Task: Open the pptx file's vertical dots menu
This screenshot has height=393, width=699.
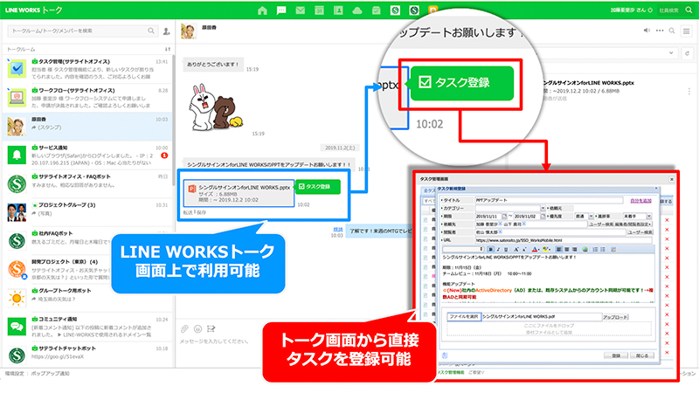Action: tap(689, 91)
